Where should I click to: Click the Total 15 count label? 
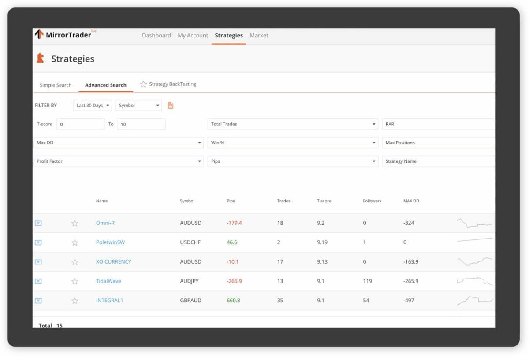tap(51, 325)
